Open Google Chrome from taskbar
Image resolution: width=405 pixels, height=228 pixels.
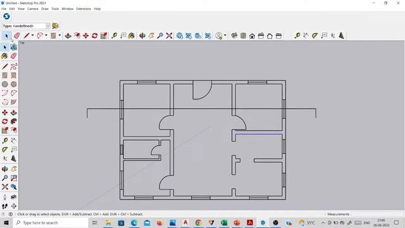198,222
